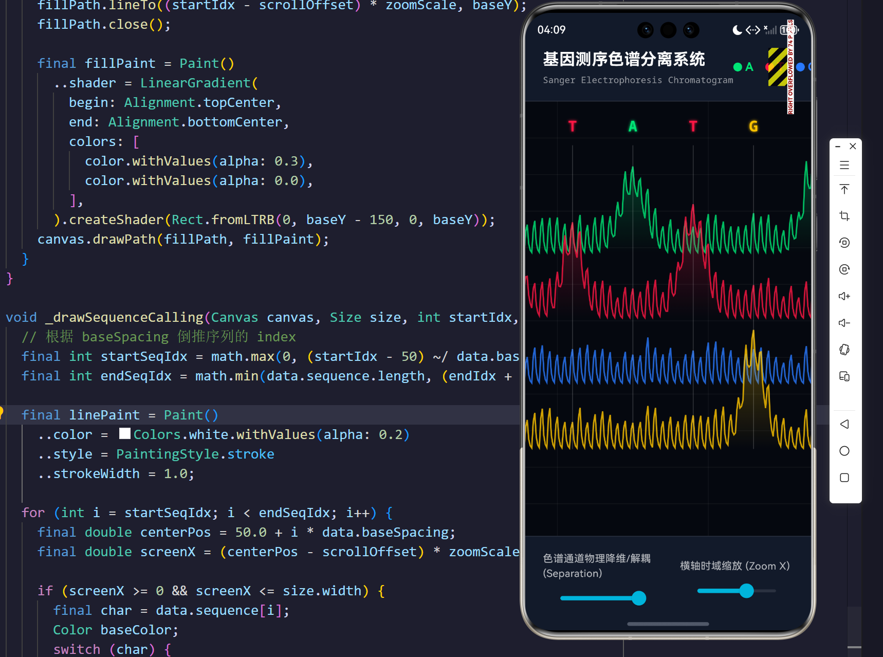Tap the 横轴时域缩放 (Zoom X) label
This screenshot has width=883, height=657.
(735, 566)
